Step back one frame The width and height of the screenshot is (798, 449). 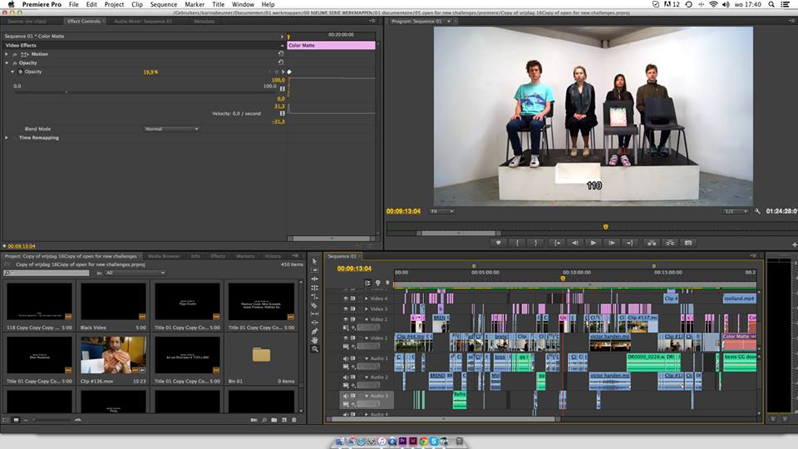[575, 243]
